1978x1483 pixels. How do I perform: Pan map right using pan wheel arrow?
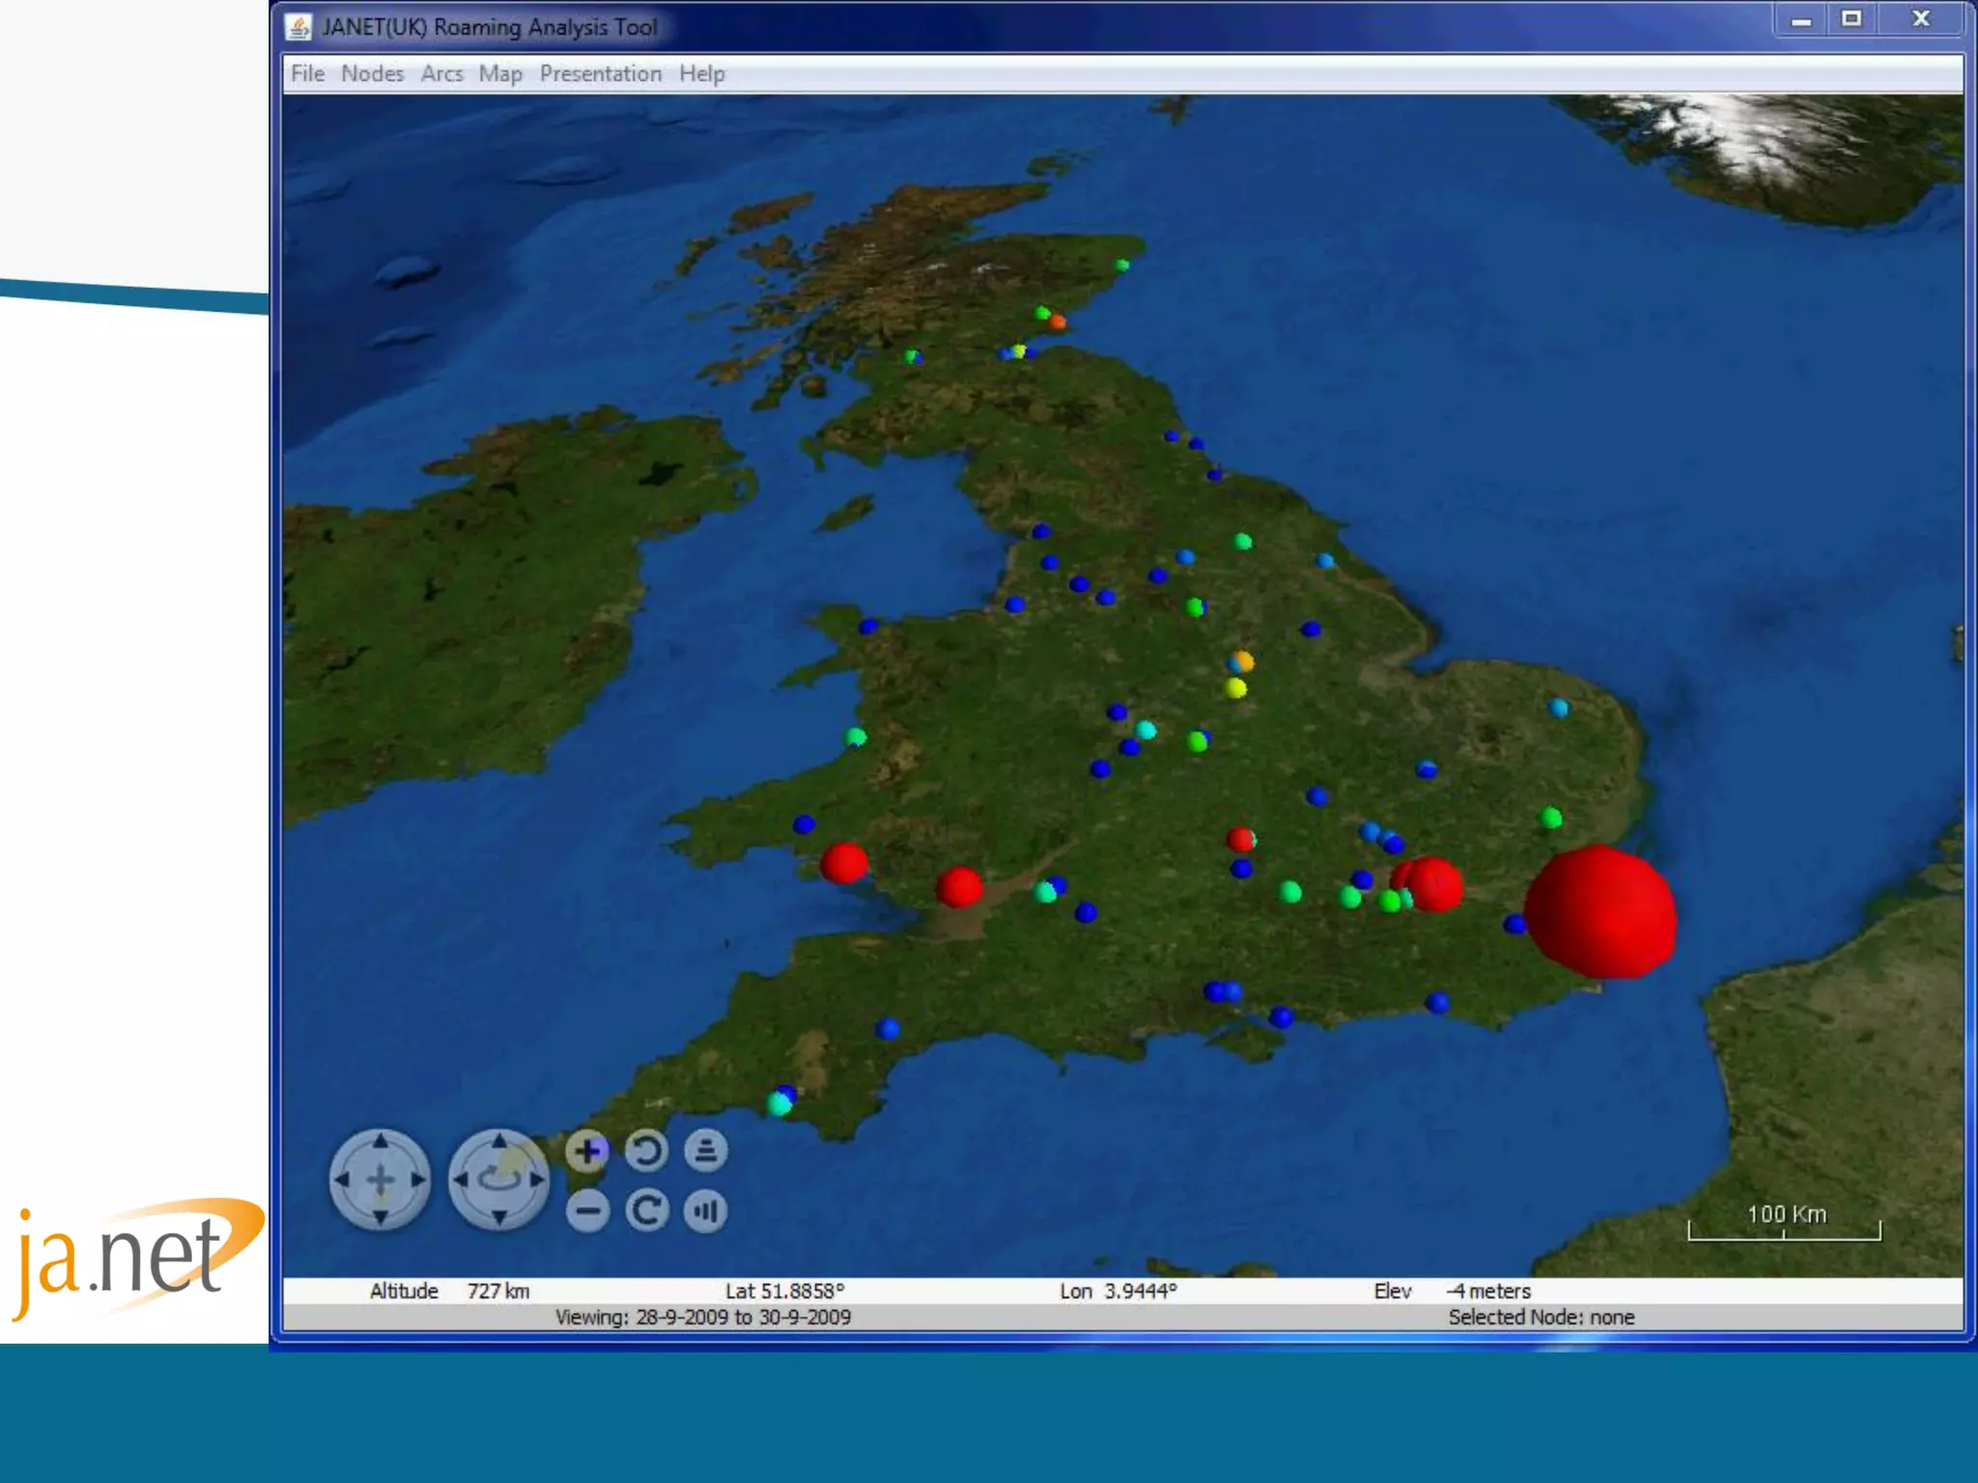(417, 1179)
